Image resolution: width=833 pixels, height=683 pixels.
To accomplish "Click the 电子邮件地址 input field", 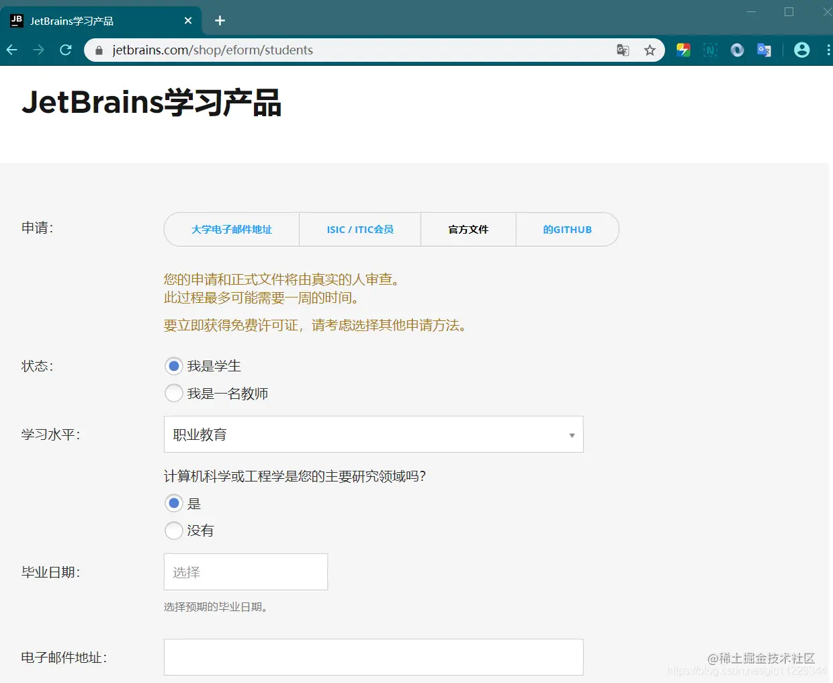I will [374, 657].
